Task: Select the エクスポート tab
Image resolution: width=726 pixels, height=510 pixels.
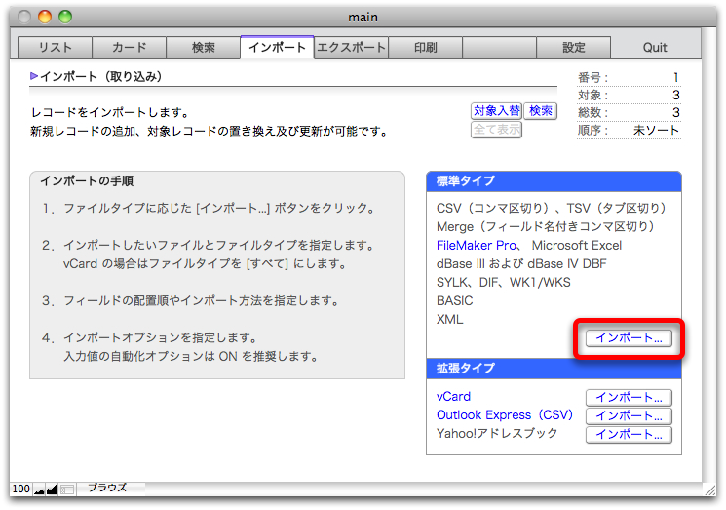Action: point(351,47)
